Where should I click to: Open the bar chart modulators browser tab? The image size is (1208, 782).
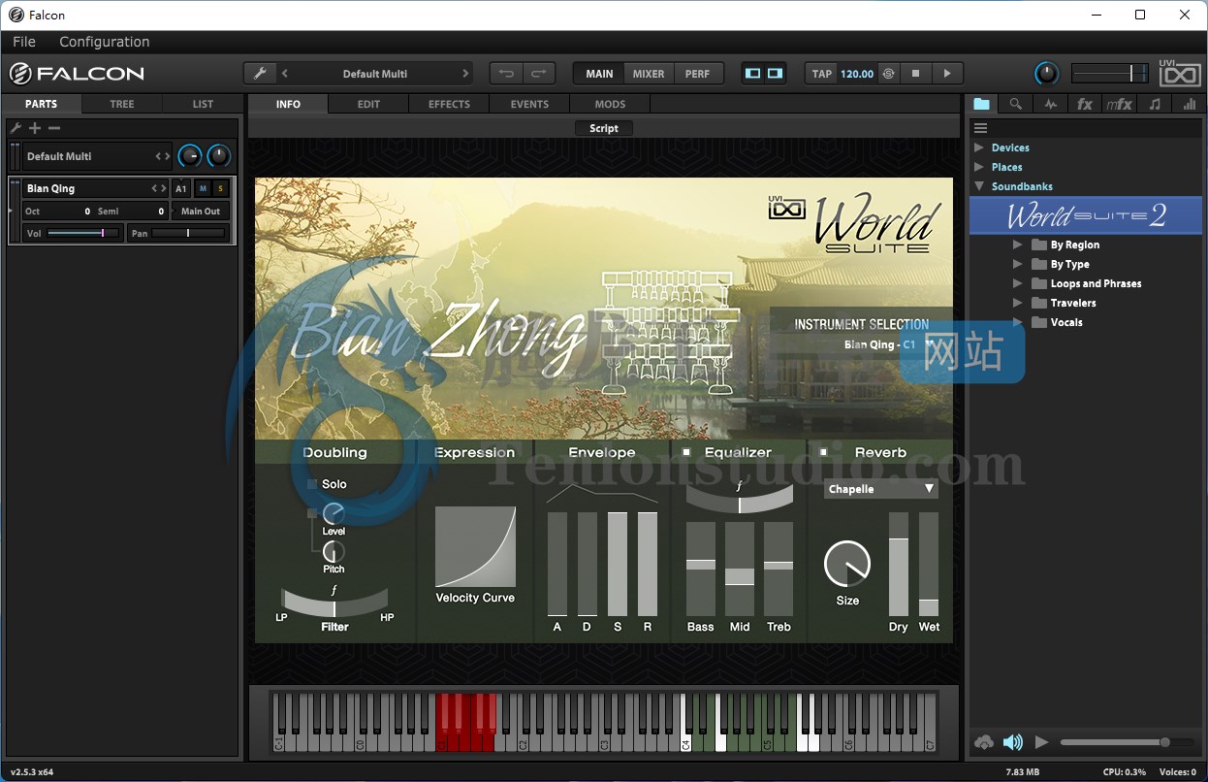(x=1190, y=104)
